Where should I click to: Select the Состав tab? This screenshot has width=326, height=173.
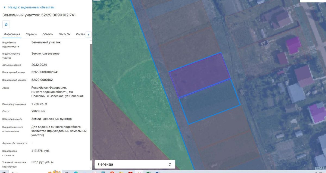(x=80, y=34)
